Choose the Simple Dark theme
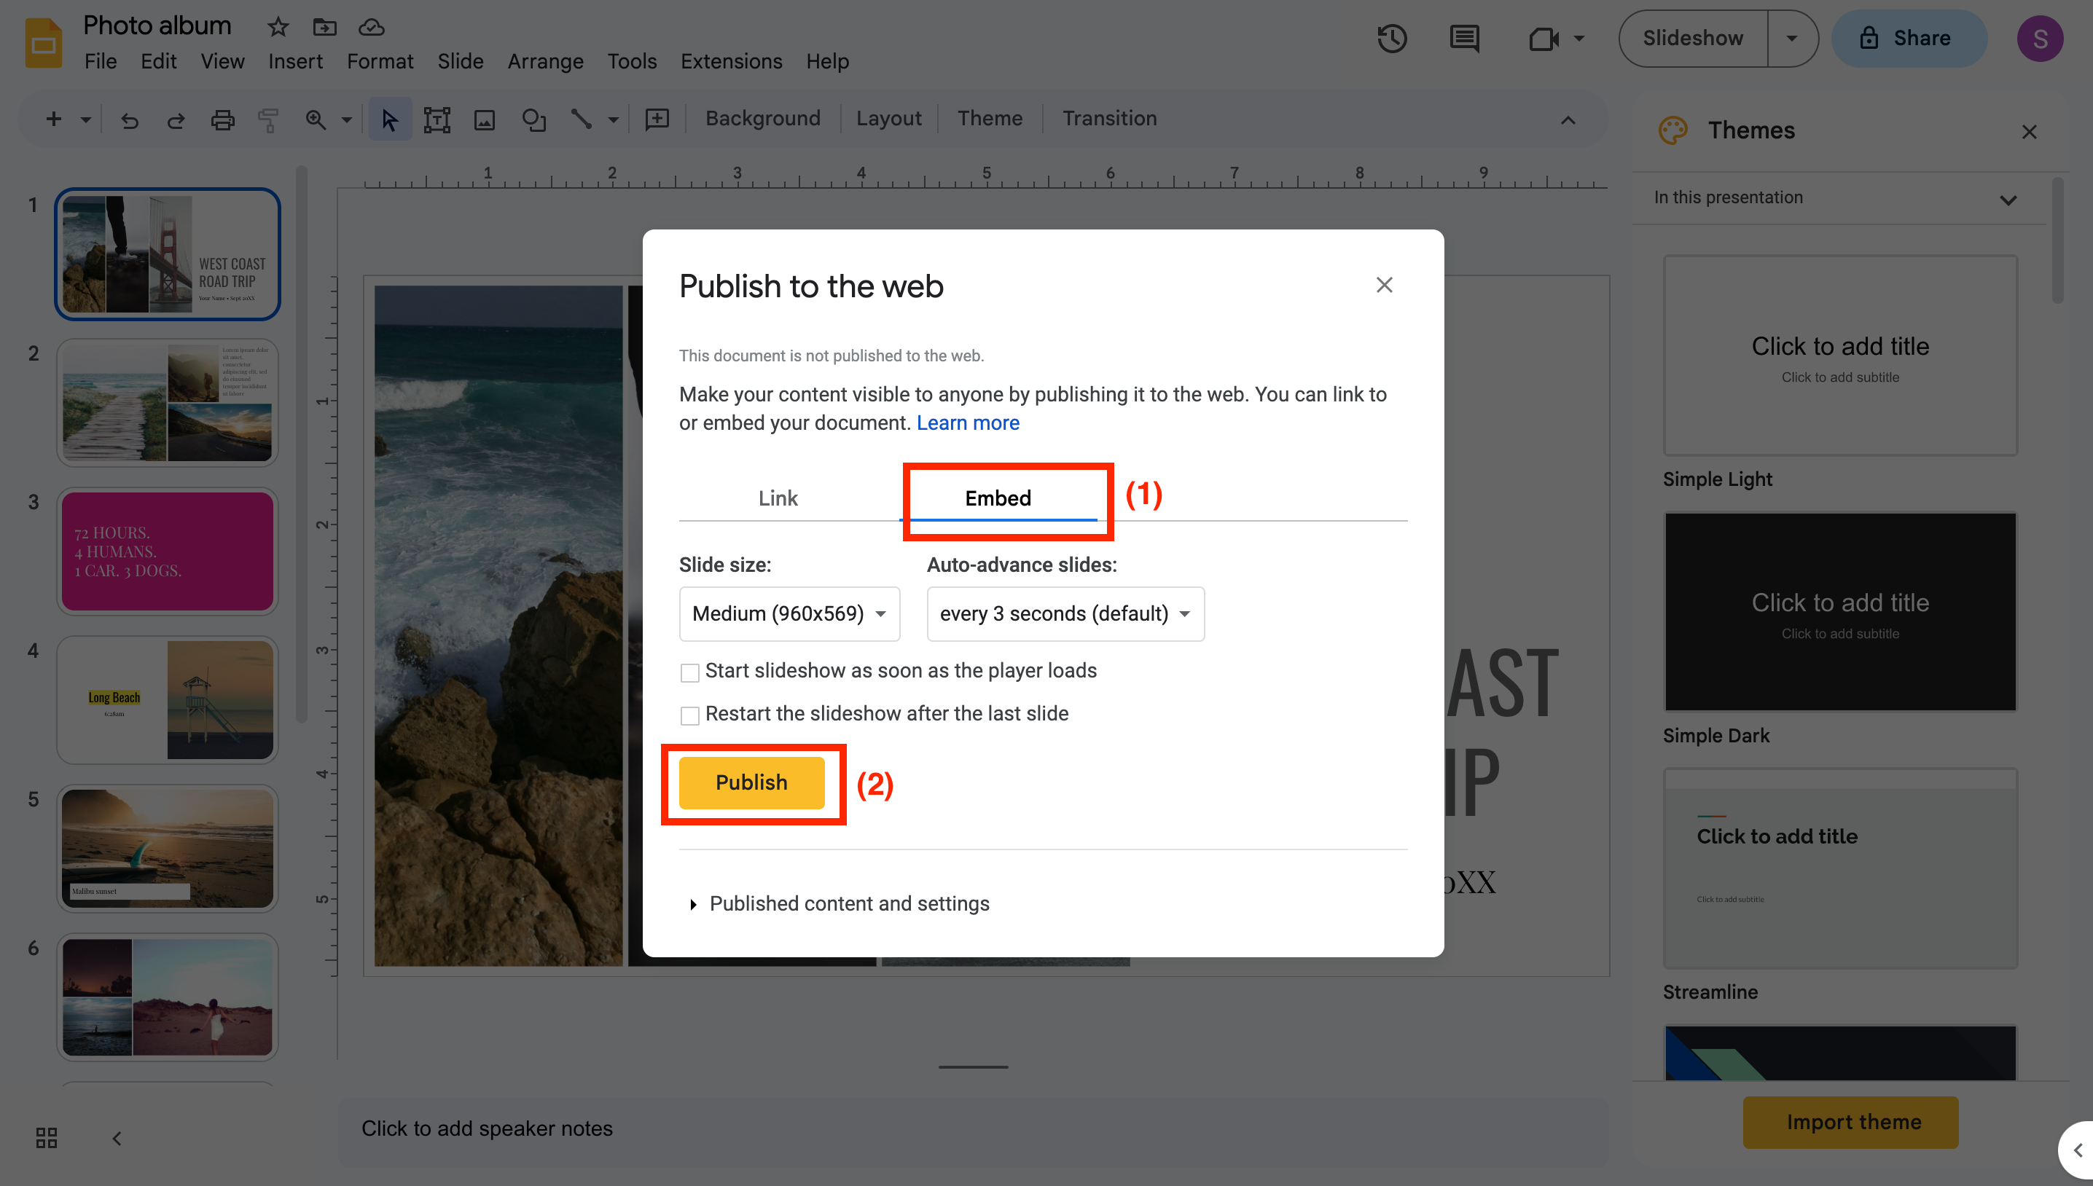Viewport: 2093px width, 1186px height. 1839,611
